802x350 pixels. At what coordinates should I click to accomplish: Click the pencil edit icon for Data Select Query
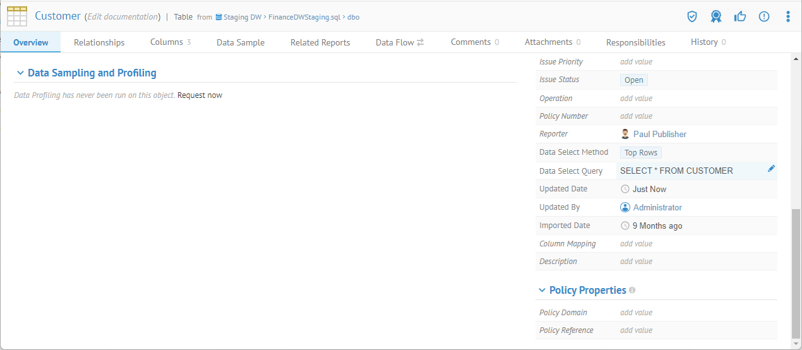771,169
